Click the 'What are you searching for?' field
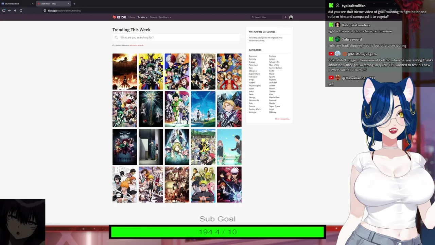This screenshot has height=245, width=435. coord(177,37)
